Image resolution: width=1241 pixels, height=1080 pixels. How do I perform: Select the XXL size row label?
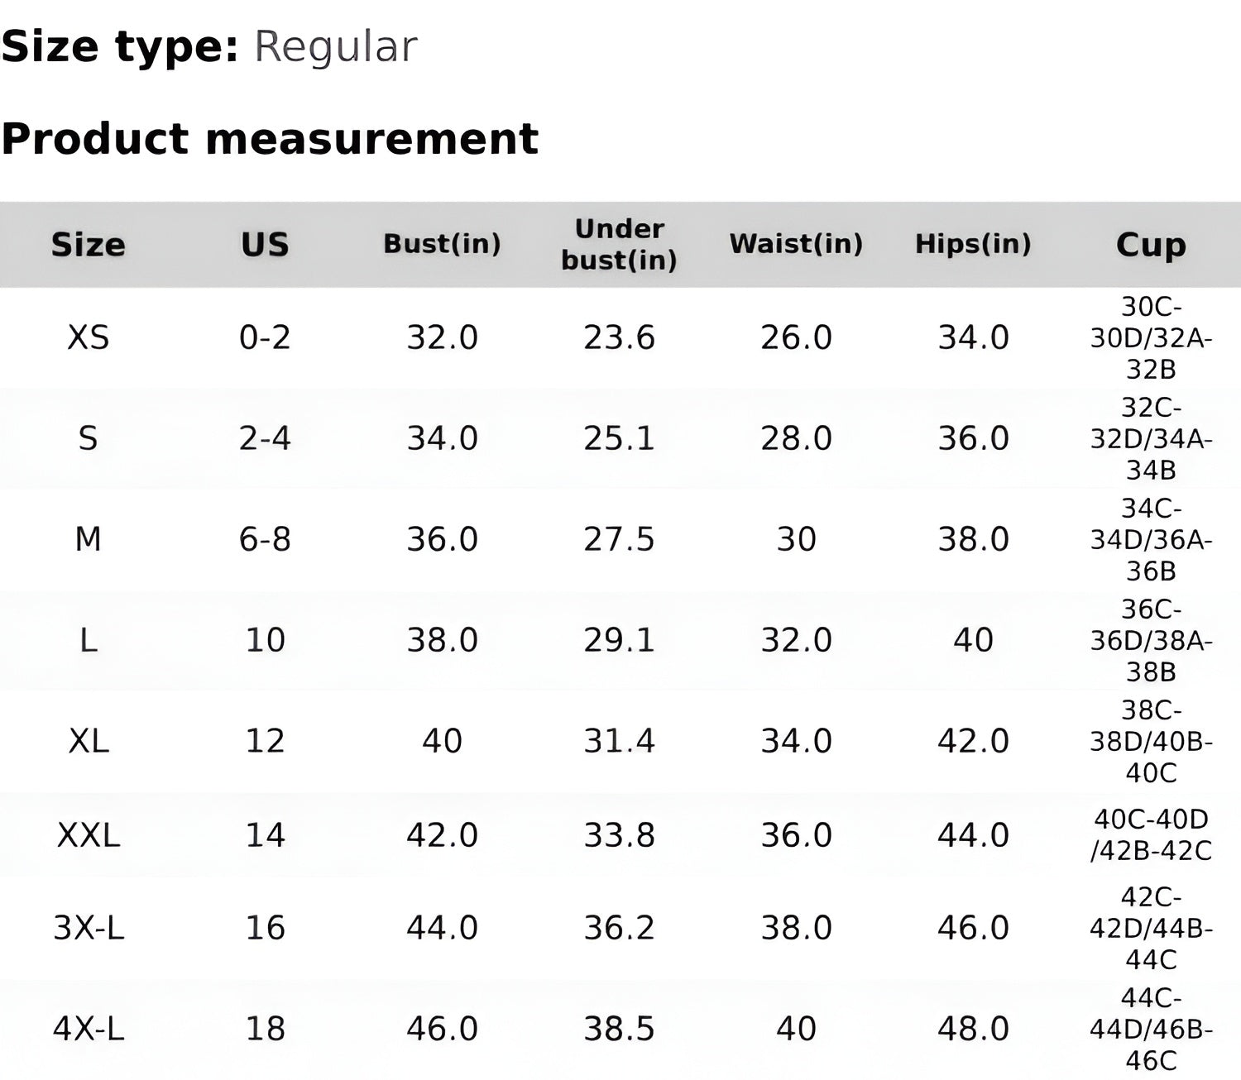tap(88, 835)
